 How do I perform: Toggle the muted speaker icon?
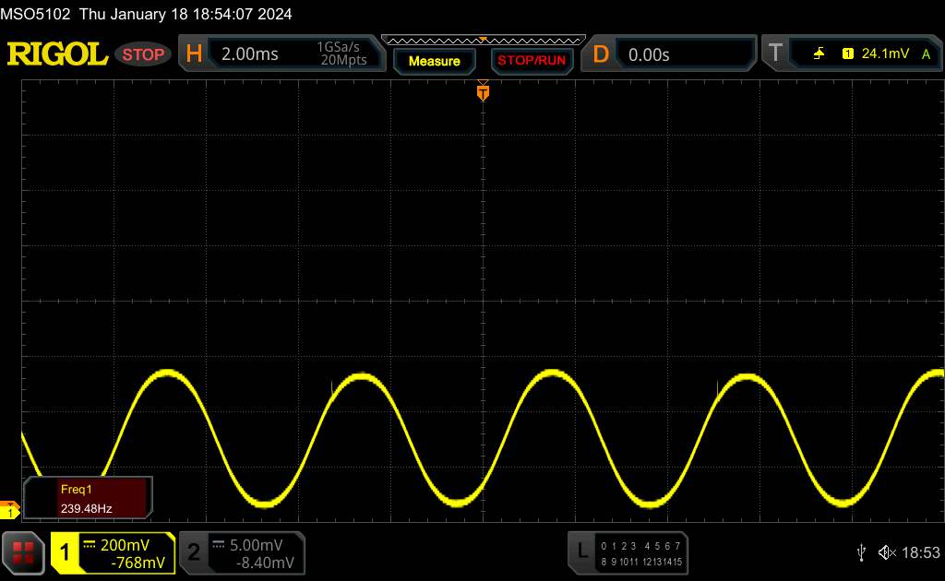887,552
